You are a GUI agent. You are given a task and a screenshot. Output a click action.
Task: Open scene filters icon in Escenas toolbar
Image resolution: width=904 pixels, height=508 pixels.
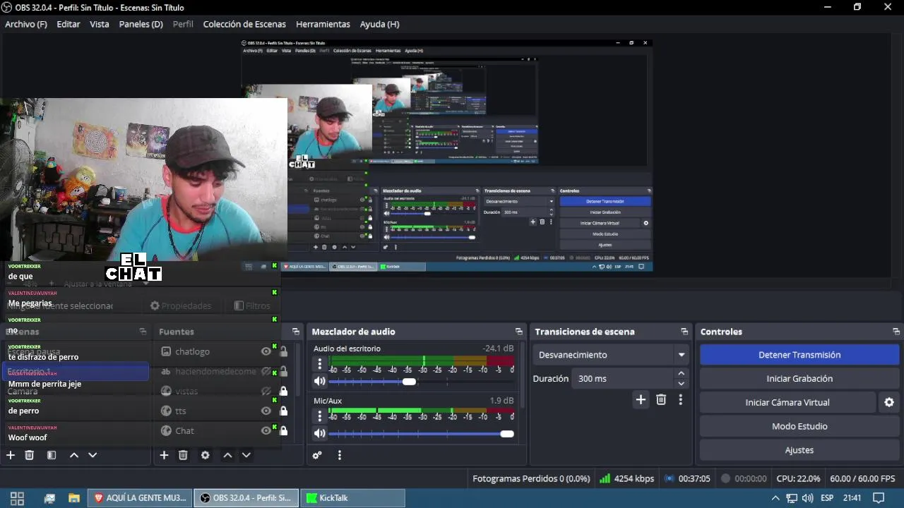[x=52, y=455]
